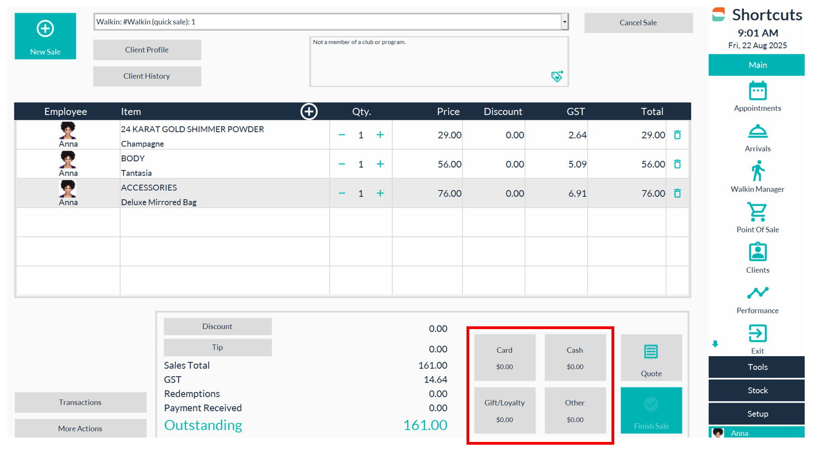834x453 pixels.
Task: Click the membership notes text box
Action: (439, 62)
